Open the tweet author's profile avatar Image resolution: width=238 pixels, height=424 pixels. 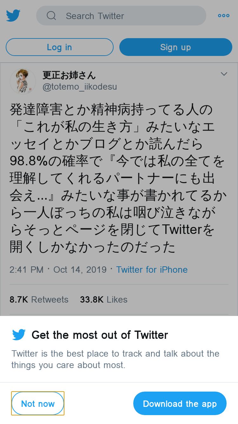coord(23,81)
